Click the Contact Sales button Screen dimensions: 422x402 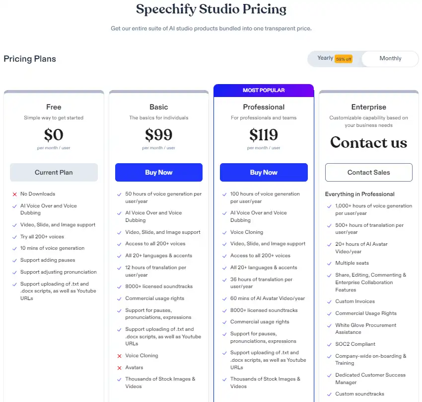point(369,172)
